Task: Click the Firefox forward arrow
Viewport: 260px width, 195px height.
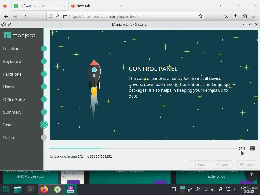Action: [15, 17]
